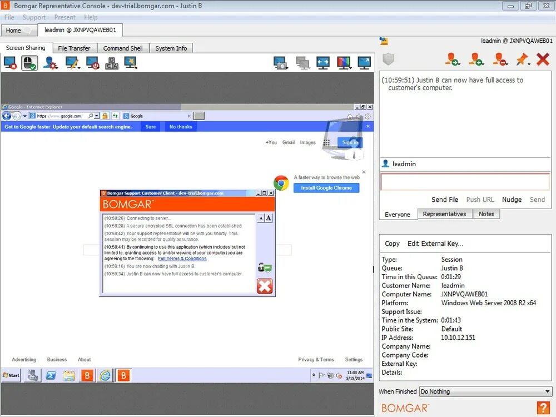The image size is (556, 417).
Task: Open the Present menu
Action: 64,17
